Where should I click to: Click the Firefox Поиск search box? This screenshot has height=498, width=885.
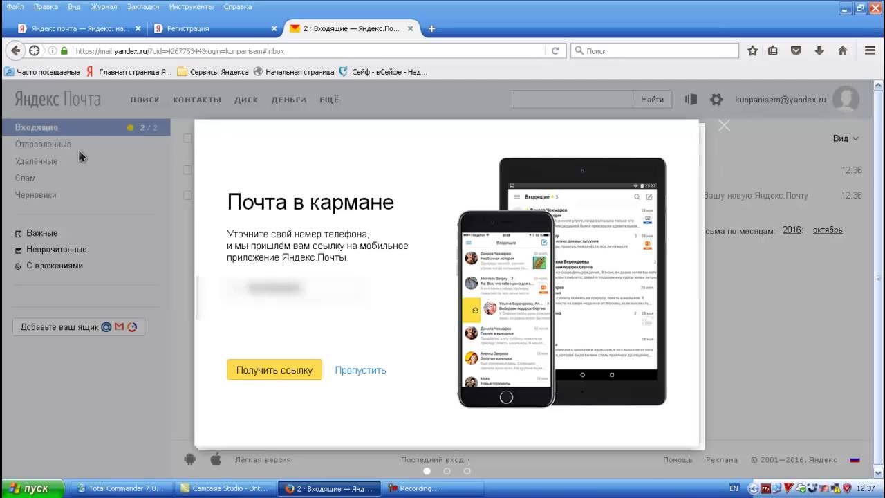click(655, 50)
